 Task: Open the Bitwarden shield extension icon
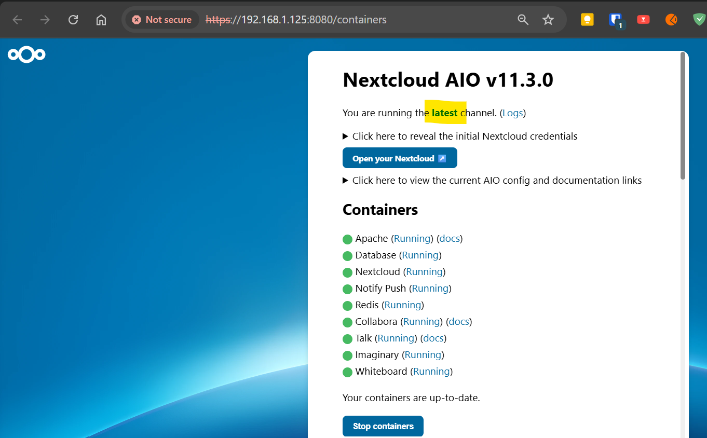pos(616,20)
